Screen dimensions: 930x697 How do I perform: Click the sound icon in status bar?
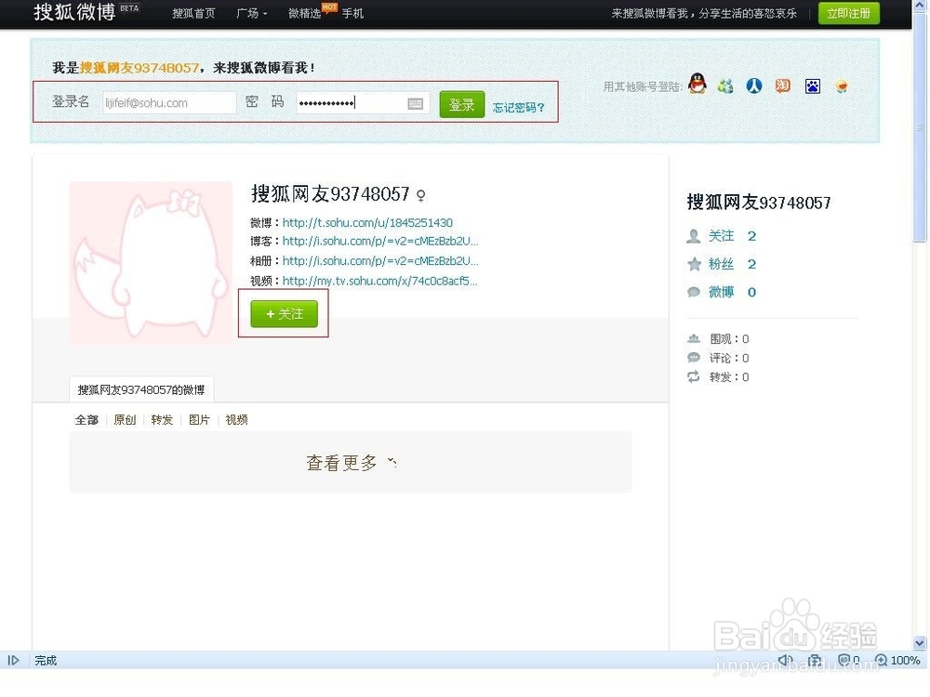pyautogui.click(x=785, y=660)
